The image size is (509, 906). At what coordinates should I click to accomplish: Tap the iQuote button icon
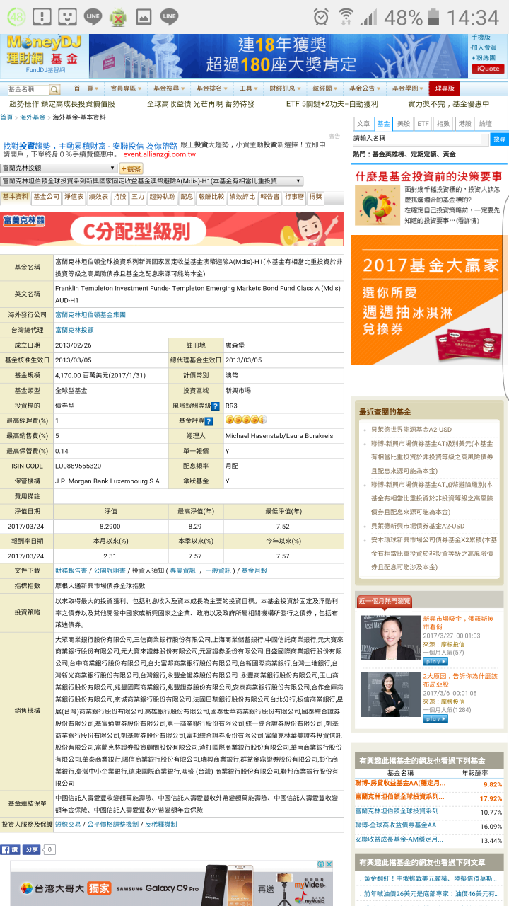click(x=488, y=69)
